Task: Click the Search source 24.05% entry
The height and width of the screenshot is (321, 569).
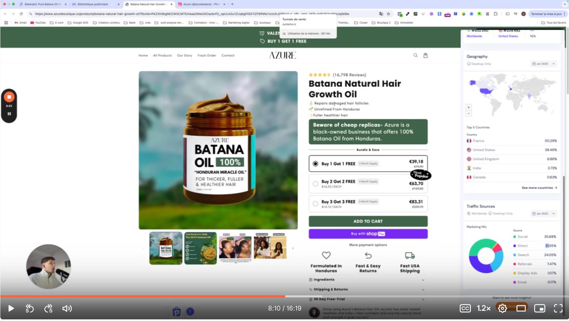Action: click(x=534, y=255)
